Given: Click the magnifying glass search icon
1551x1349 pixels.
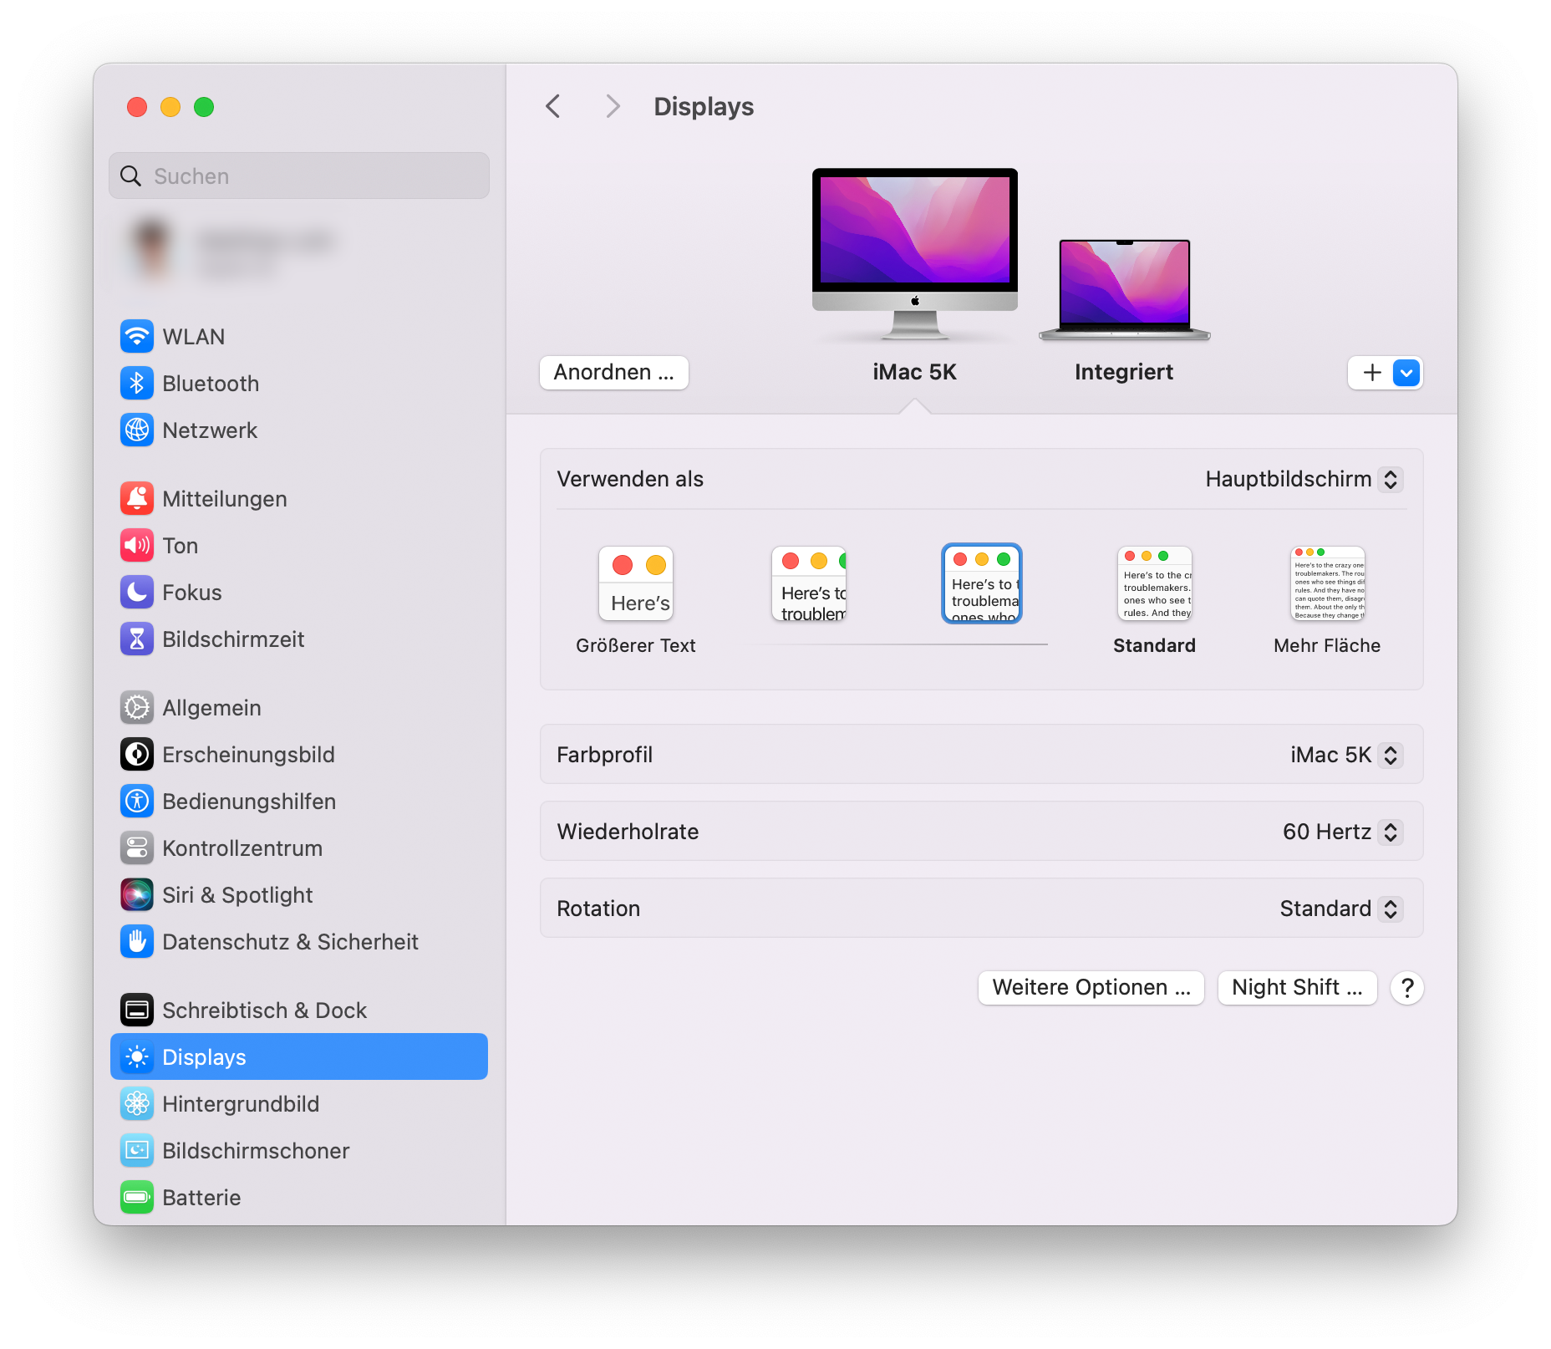Looking at the screenshot, I should (131, 176).
